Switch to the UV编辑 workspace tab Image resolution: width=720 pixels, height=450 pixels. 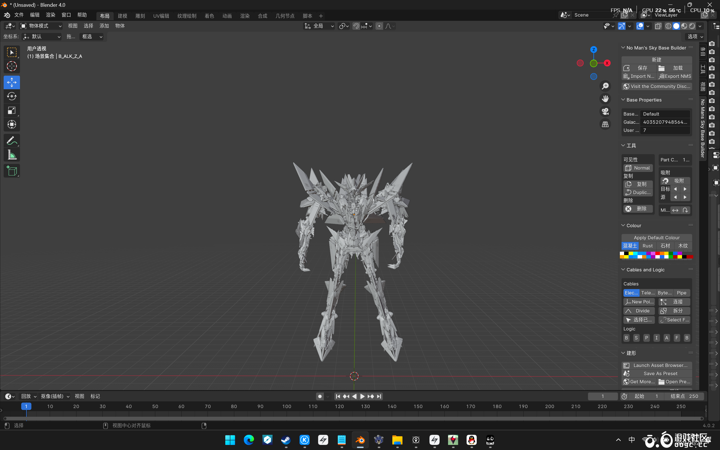coord(161,16)
